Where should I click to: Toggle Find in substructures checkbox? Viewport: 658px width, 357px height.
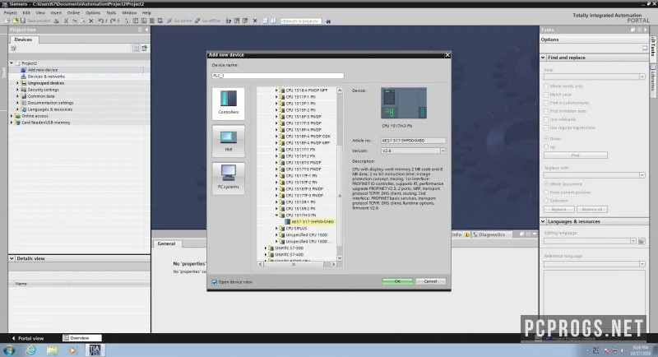(x=546, y=103)
